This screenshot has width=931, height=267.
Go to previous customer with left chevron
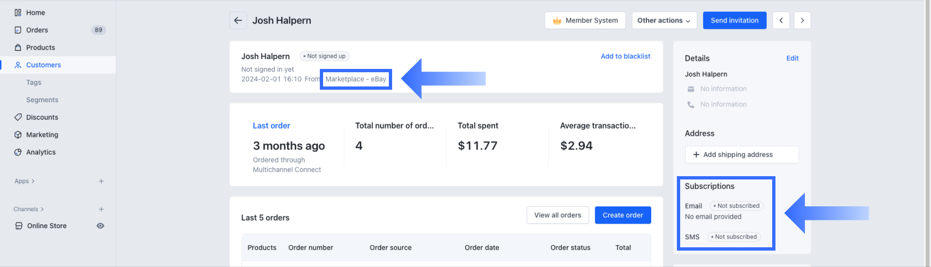[x=781, y=20]
